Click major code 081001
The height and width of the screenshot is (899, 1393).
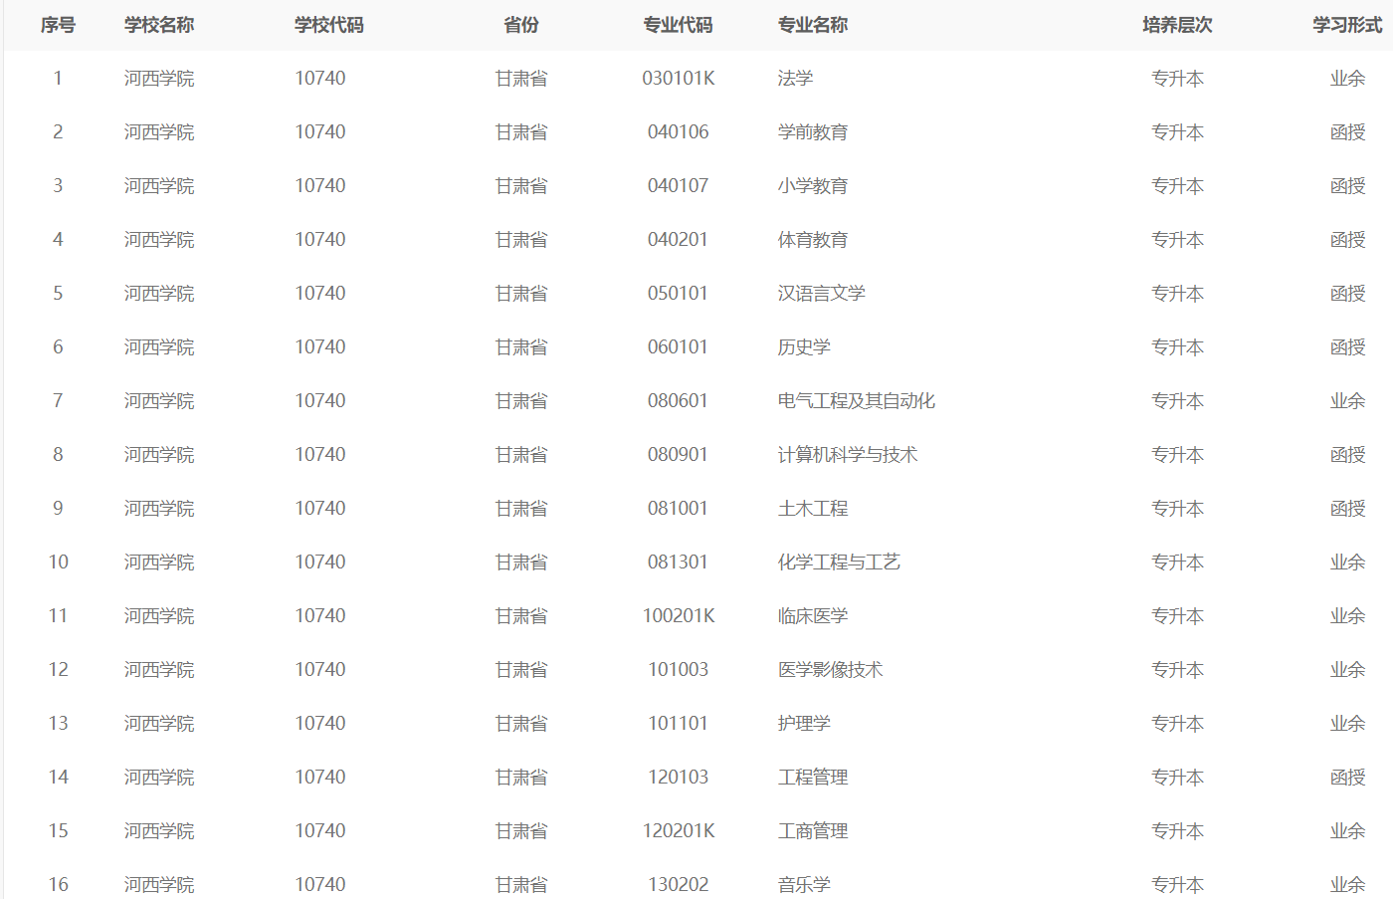[679, 509]
